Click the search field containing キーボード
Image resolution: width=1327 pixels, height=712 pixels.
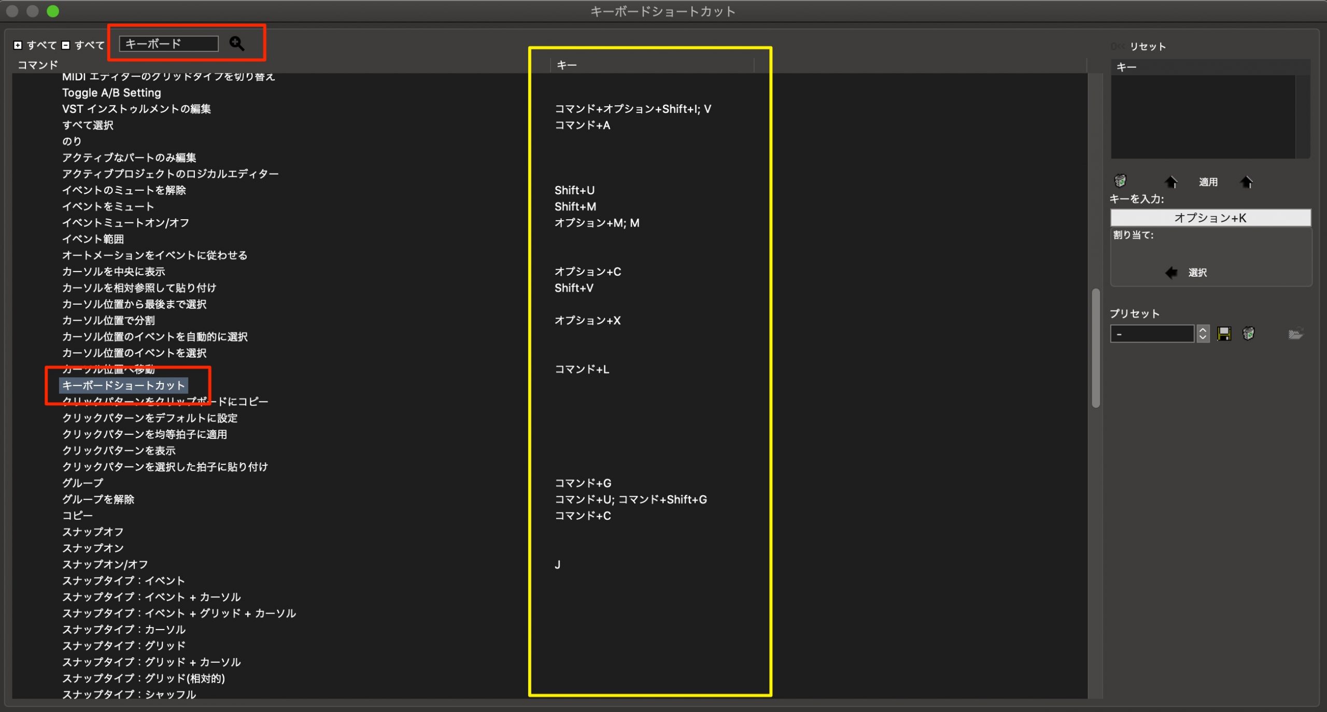(x=168, y=44)
